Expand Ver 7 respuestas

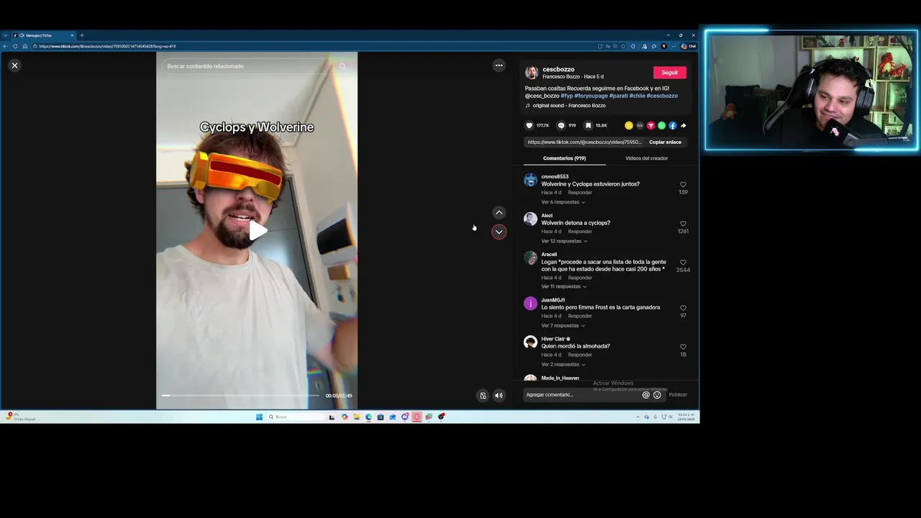[x=563, y=325]
